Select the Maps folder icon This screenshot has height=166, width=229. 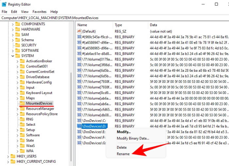(22, 98)
